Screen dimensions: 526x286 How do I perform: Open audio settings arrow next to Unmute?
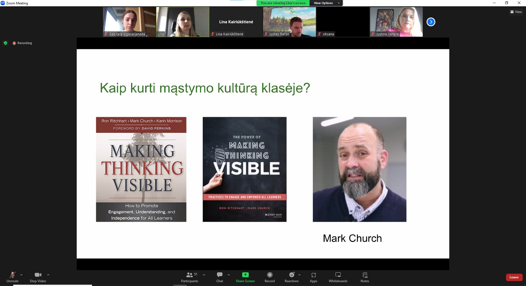[21, 275]
